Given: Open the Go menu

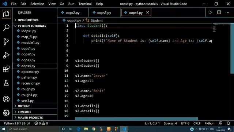Looking at the screenshot, I should [x=62, y=4].
